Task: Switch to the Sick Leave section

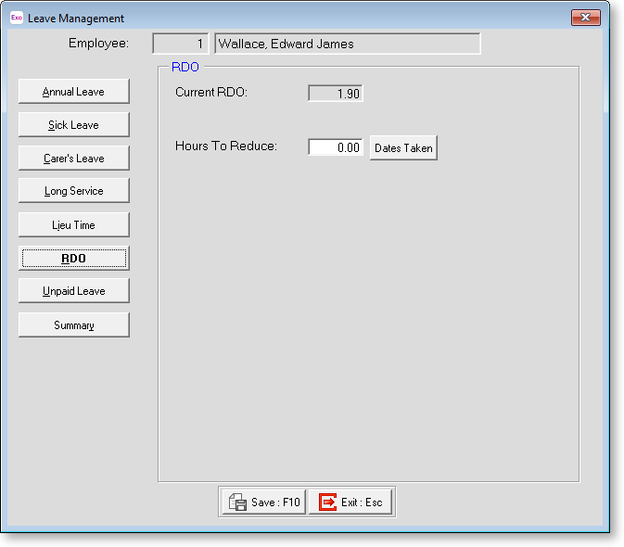Action: (x=73, y=125)
